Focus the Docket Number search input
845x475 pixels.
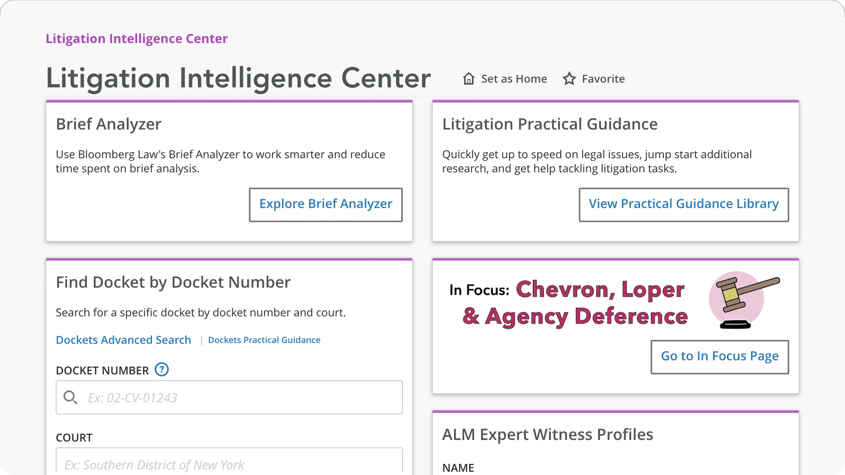243,397
